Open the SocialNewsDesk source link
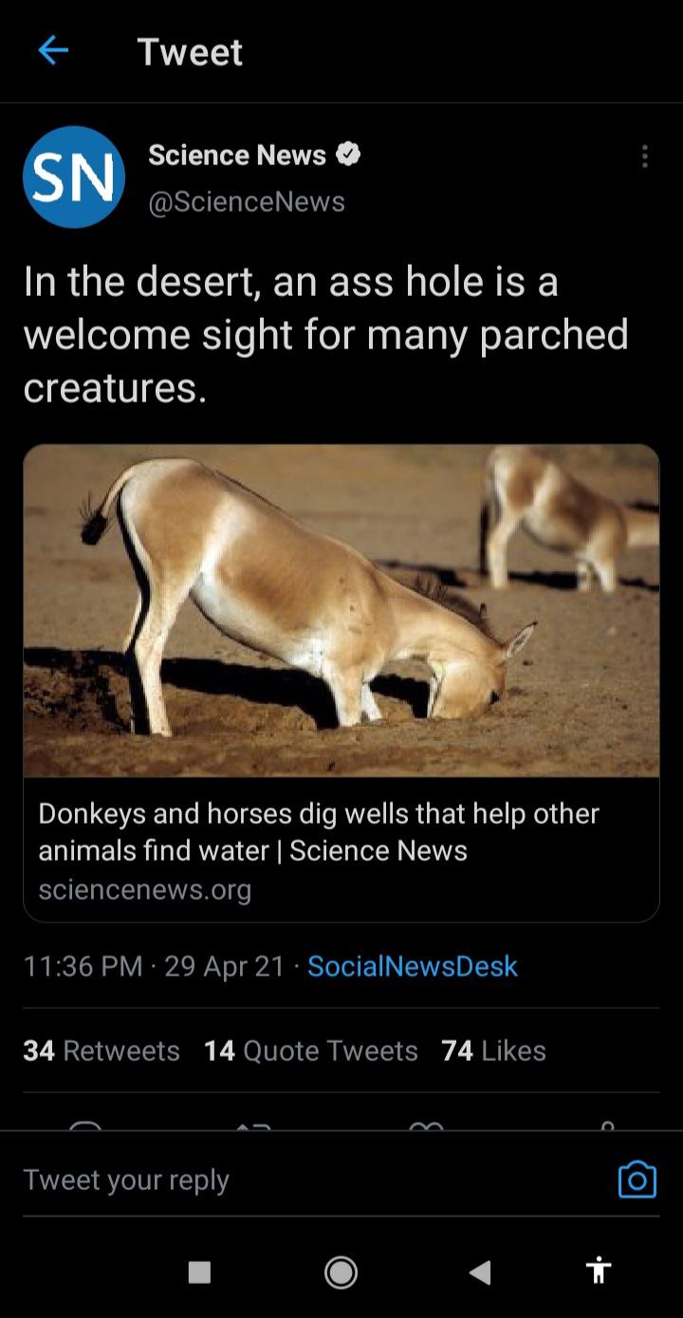Screen dimensions: 683x1318 pyautogui.click(x=412, y=966)
